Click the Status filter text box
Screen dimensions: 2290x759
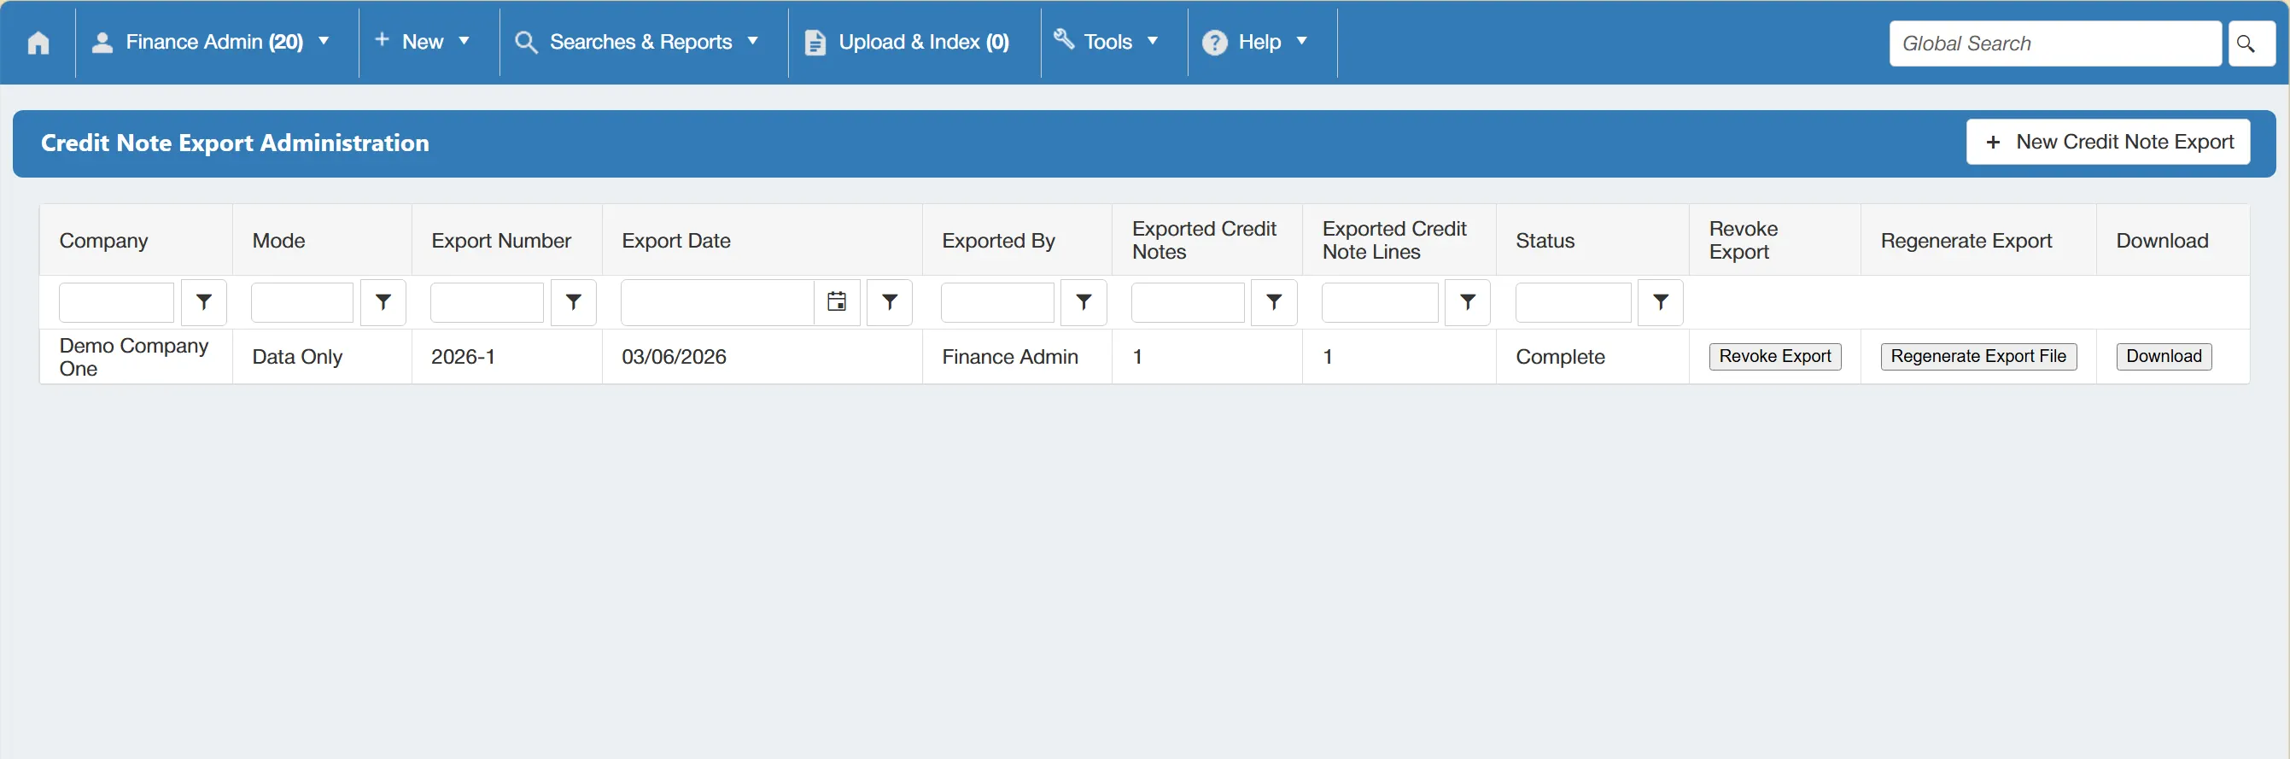(1574, 302)
